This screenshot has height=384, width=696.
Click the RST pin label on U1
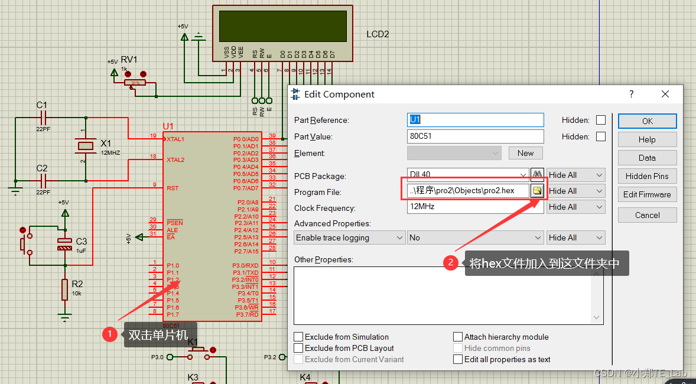pos(173,188)
